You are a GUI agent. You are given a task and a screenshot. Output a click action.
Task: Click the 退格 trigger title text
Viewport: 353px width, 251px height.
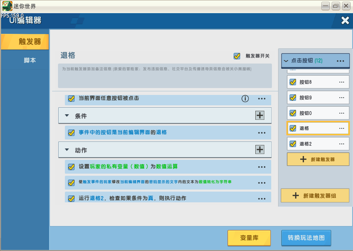click(68, 56)
